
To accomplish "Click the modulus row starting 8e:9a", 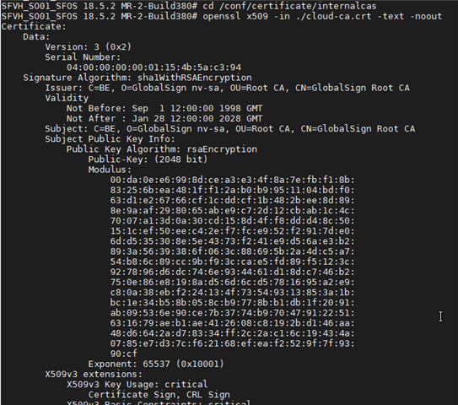I will (232, 211).
